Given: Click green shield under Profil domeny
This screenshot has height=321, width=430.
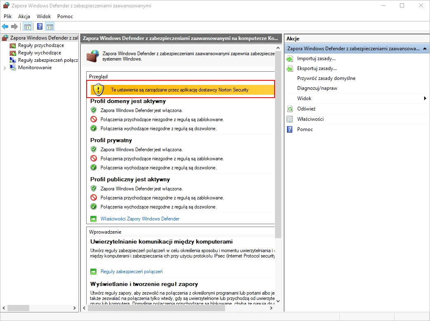Looking at the screenshot, I should click(x=94, y=110).
